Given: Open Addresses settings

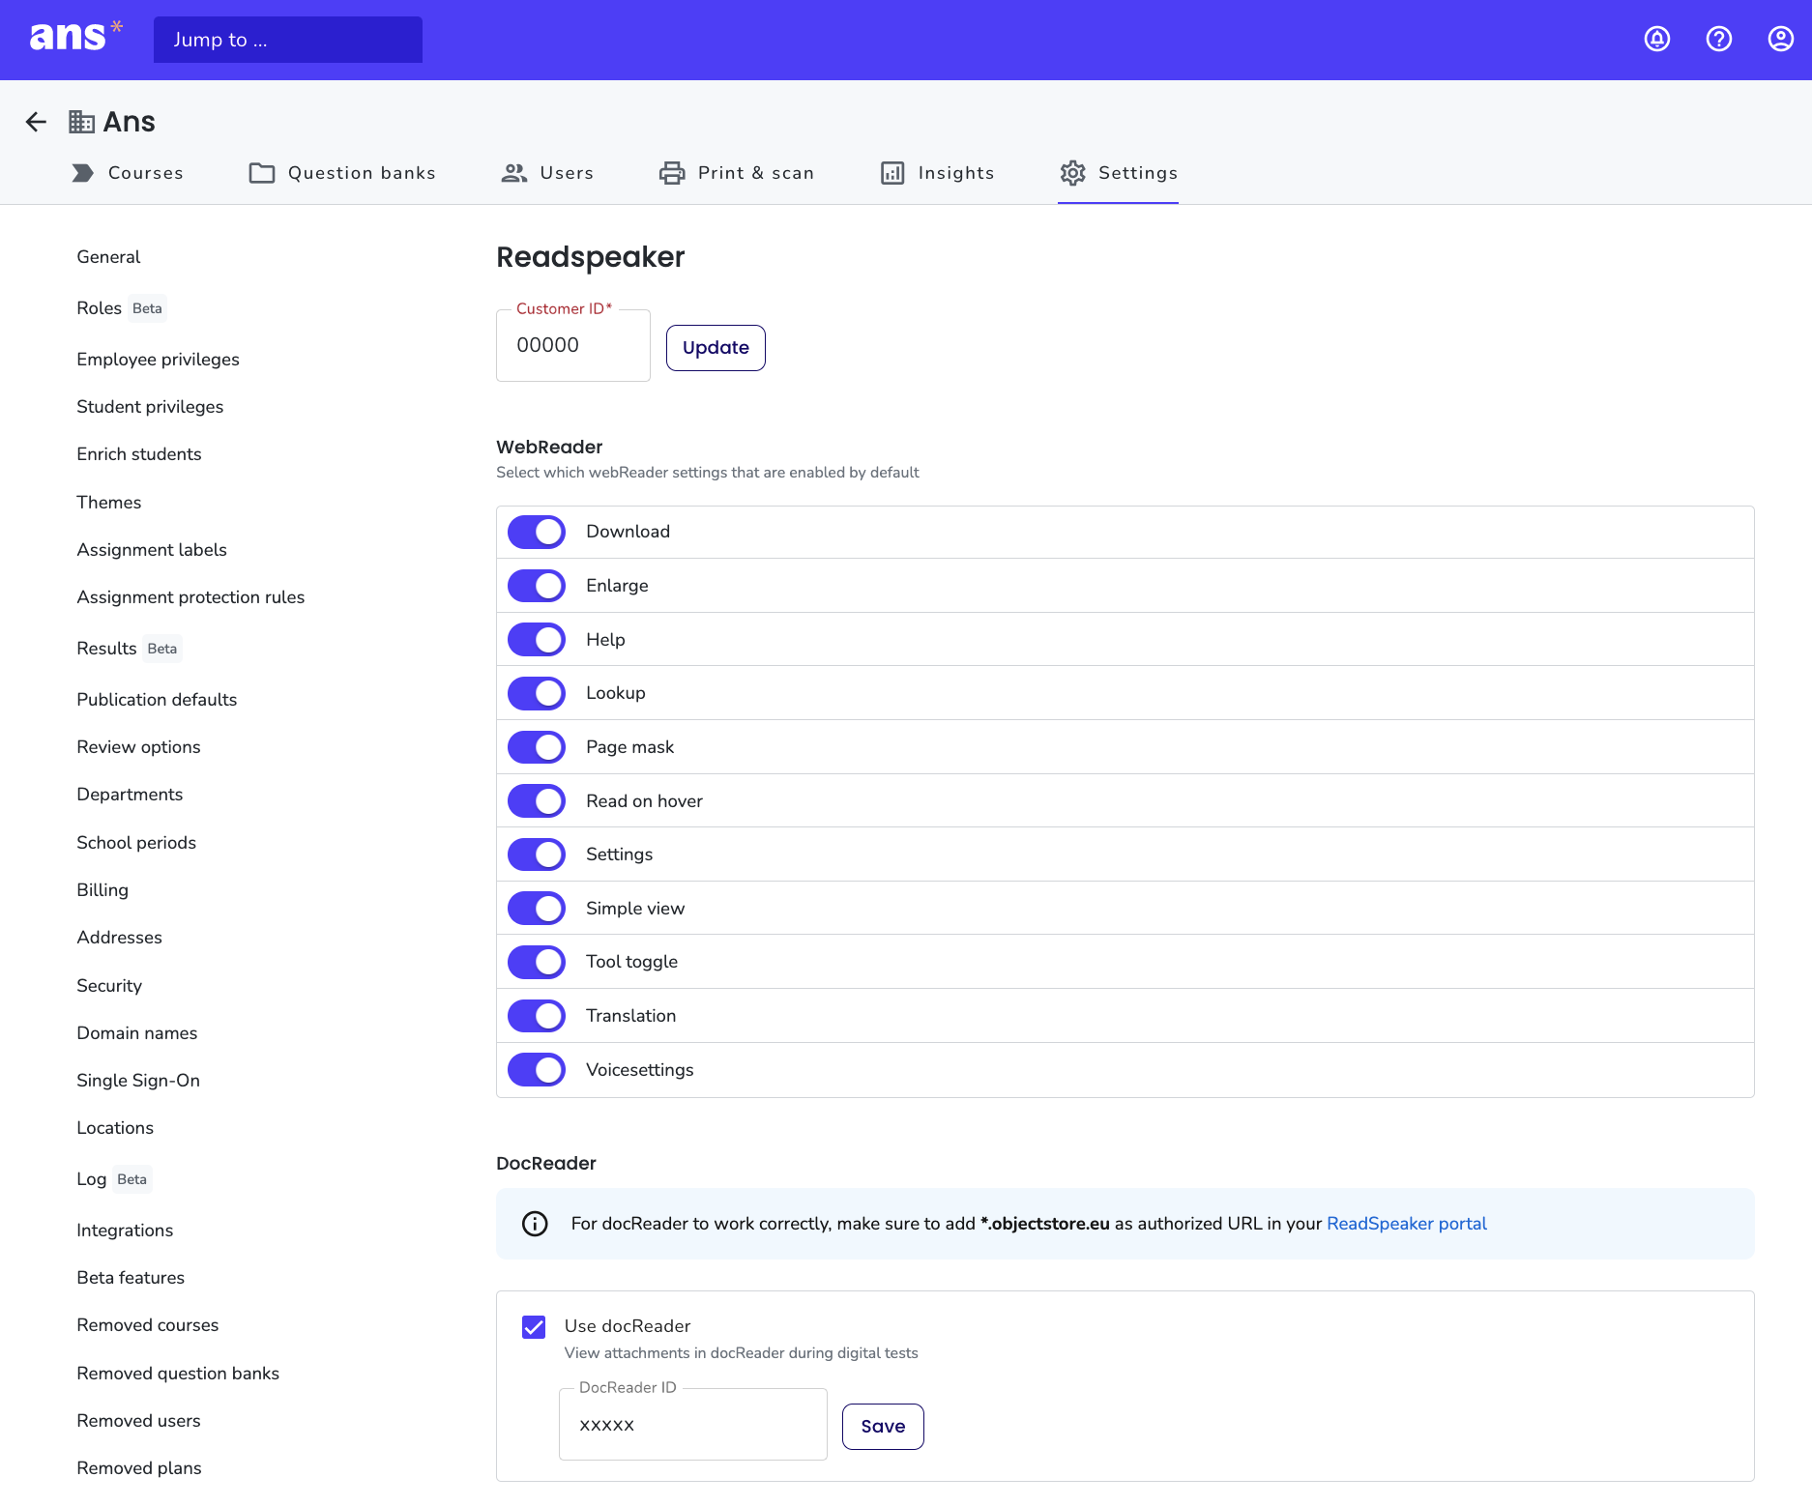Looking at the screenshot, I should (119, 938).
